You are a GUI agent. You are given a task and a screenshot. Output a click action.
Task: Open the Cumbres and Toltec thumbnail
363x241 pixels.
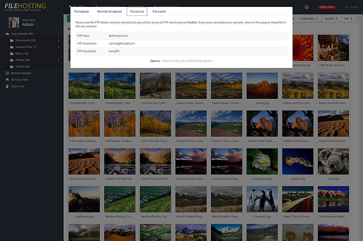155,85
